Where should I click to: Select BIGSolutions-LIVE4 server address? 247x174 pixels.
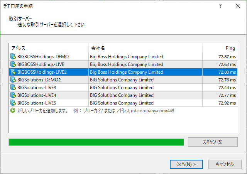[x=37, y=95]
